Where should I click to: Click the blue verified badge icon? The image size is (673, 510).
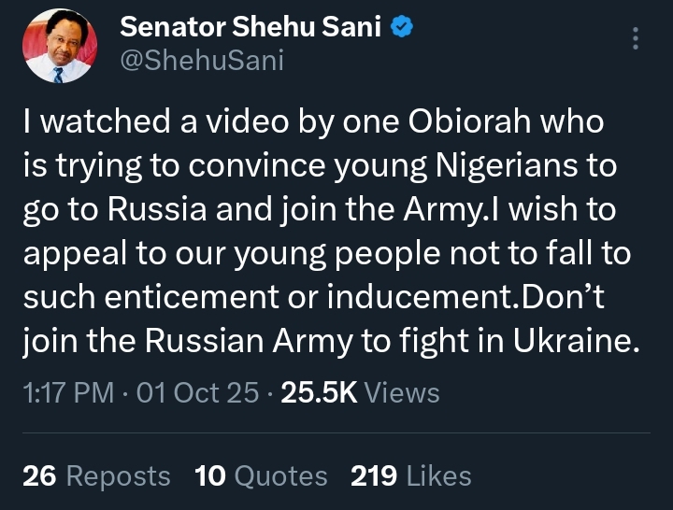pos(401,29)
